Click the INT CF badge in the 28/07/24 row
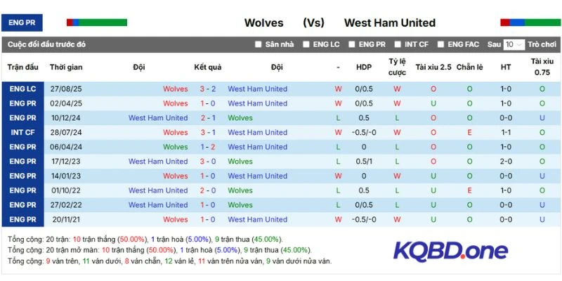The width and height of the screenshot is (562, 281). (x=22, y=133)
